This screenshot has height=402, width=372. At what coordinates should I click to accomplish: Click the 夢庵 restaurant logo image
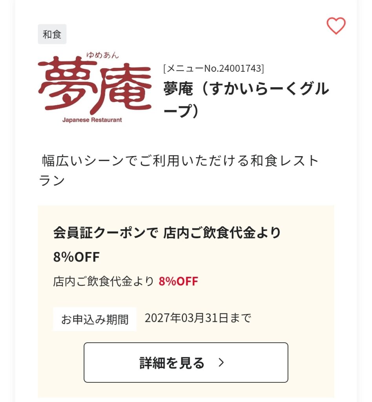(95, 87)
